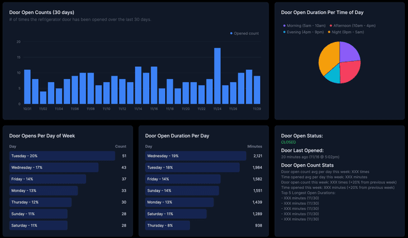Screen dimensions: 408x238
Task: Select the Sunday - 14% duration row
Action: pyautogui.click(x=204, y=191)
